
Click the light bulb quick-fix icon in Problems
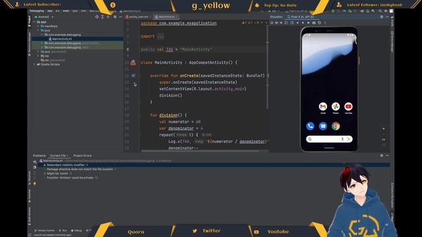click(x=34, y=184)
